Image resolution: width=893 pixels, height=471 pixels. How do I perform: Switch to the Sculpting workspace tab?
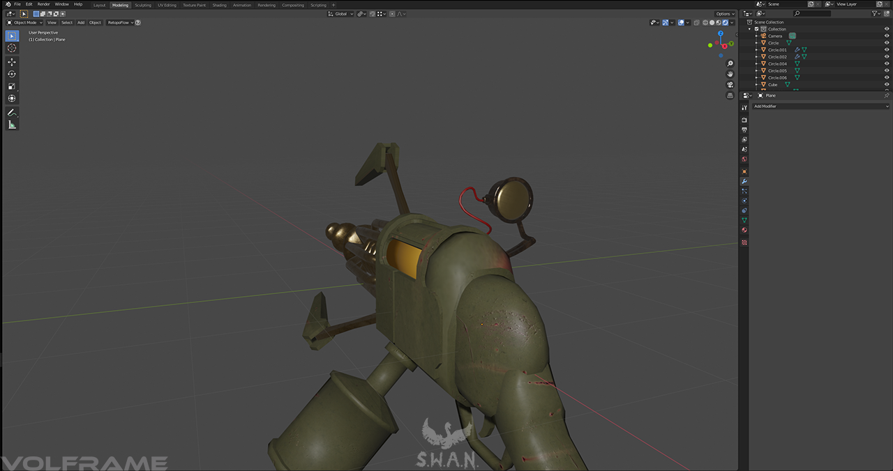coord(142,5)
